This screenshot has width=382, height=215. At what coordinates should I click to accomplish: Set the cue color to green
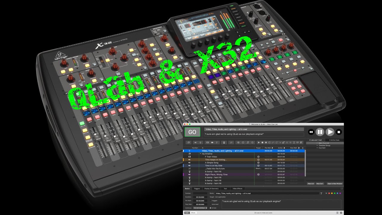[335, 193]
